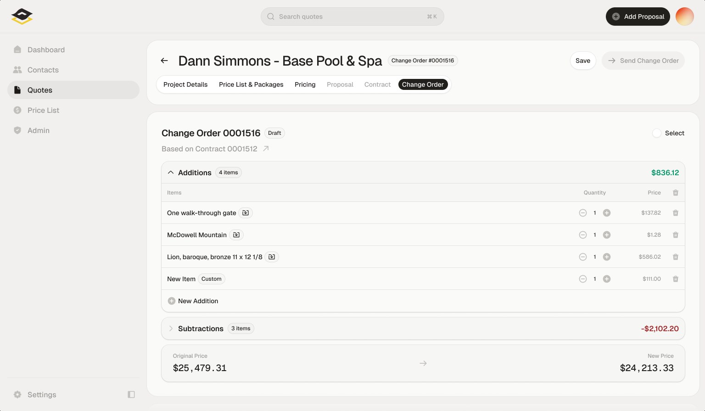Viewport: 705px width, 411px height.
Task: Toggle the Select radio button
Action: click(657, 133)
